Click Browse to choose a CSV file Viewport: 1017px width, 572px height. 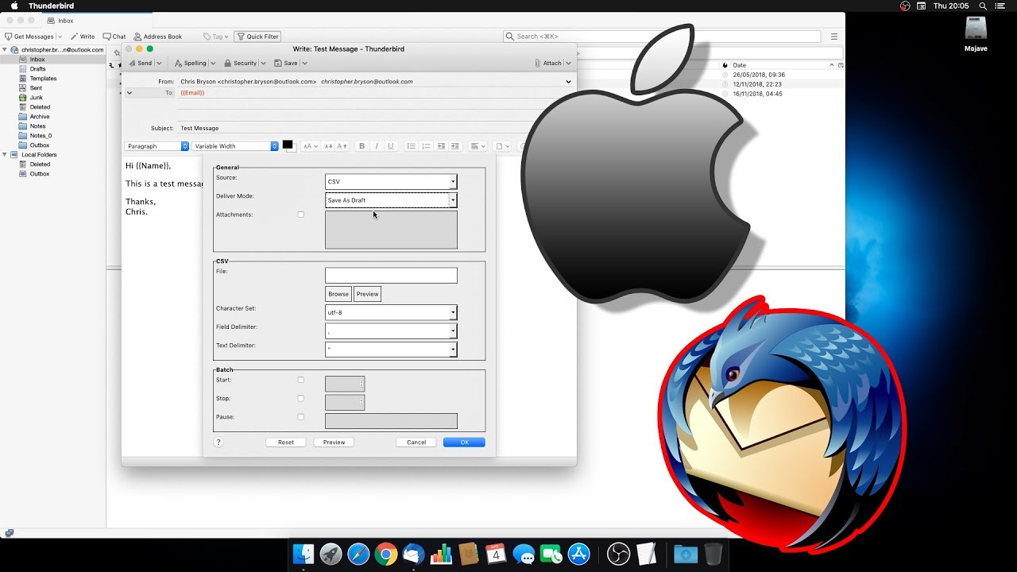pos(338,294)
